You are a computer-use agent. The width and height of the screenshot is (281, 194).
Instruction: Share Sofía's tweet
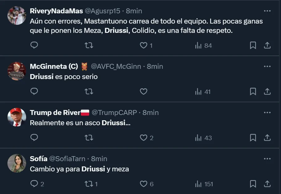267,184
